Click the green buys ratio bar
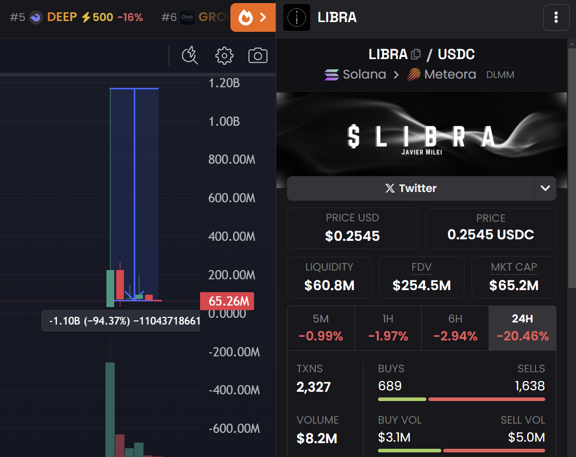This screenshot has height=457, width=576. click(402, 399)
